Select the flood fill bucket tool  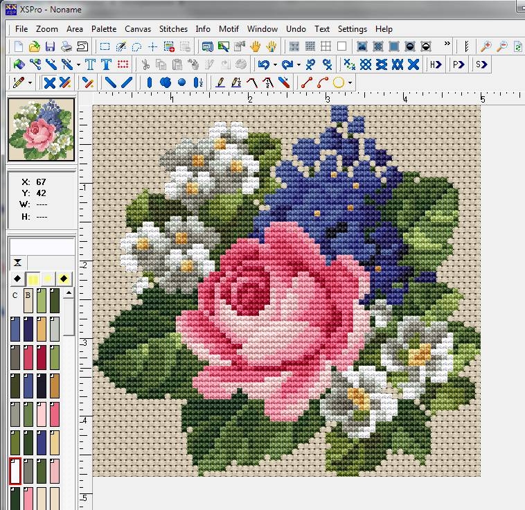click(x=19, y=64)
